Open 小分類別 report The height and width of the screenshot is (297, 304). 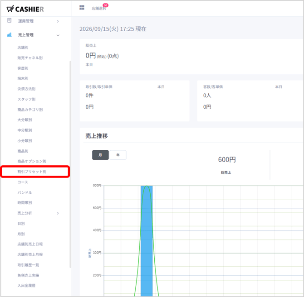pyautogui.click(x=25, y=141)
